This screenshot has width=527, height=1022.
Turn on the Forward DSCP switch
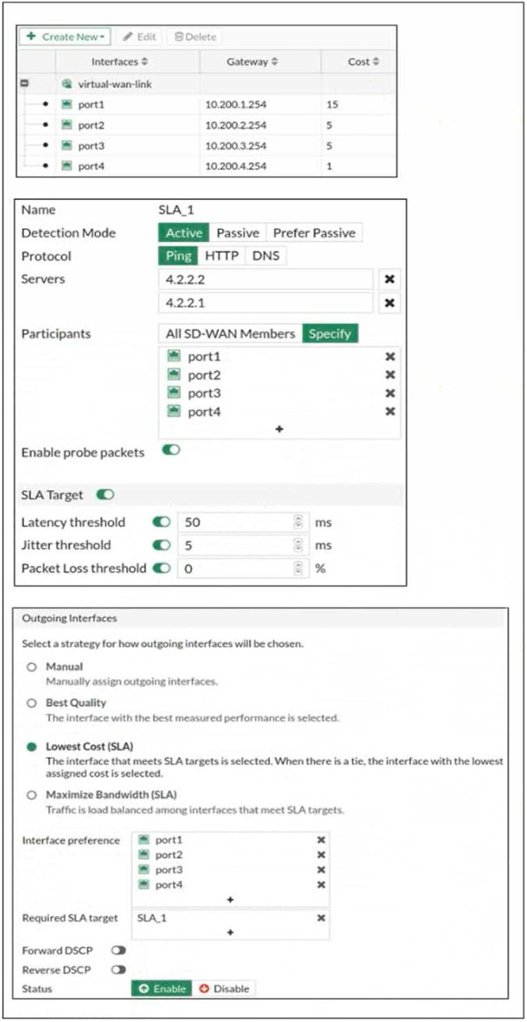pos(119,950)
